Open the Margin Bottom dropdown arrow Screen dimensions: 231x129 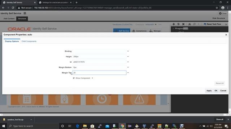tap(128, 67)
